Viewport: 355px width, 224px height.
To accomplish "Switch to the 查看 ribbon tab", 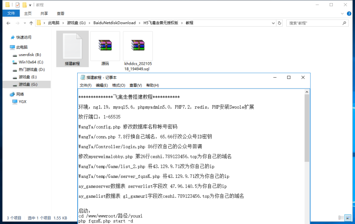I will click(60, 13).
